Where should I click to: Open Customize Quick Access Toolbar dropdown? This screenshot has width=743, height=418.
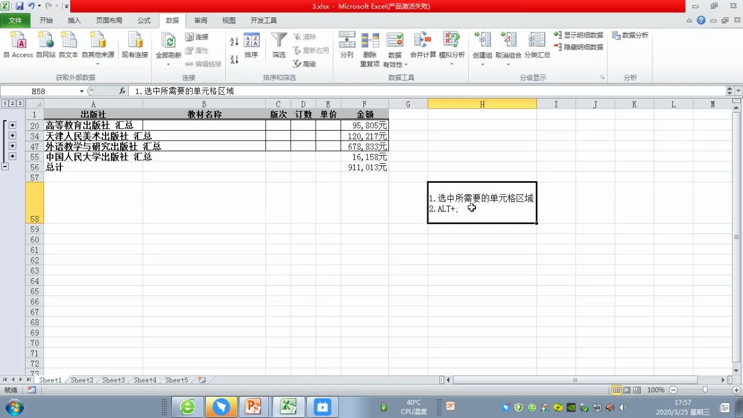(66, 6)
